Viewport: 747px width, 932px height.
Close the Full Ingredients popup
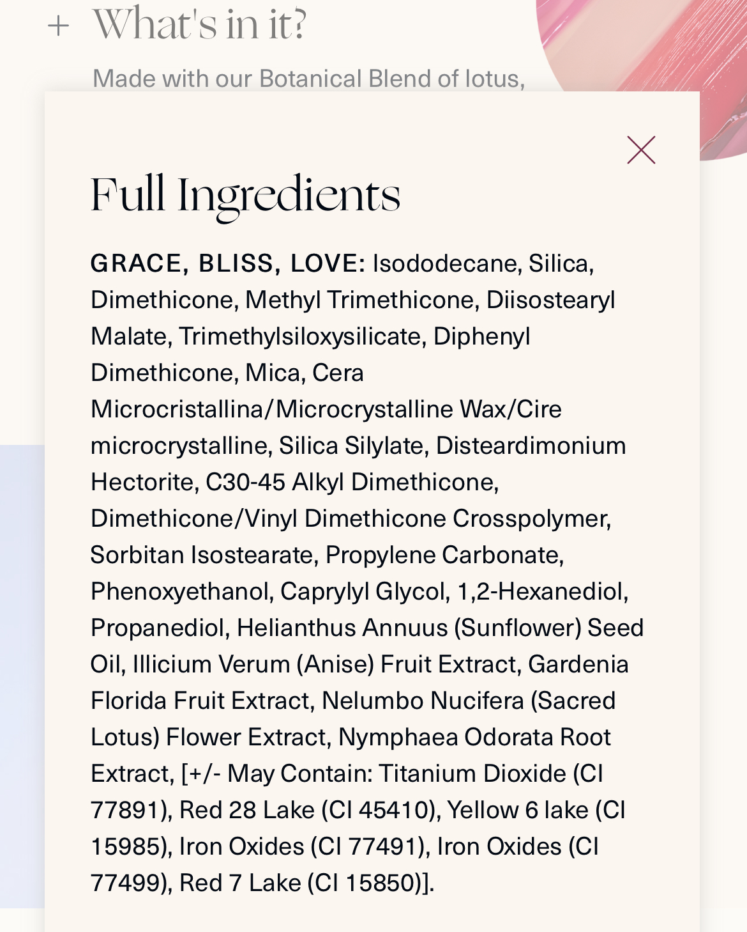click(x=641, y=150)
